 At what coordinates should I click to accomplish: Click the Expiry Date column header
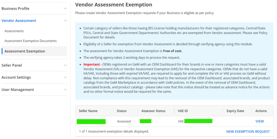pos(235,111)
